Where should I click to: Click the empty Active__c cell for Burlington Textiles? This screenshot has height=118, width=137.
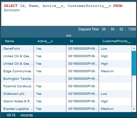point(50,79)
